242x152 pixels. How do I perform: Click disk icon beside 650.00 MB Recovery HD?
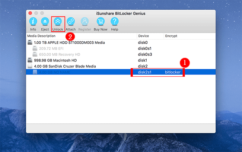[x=35, y=54]
